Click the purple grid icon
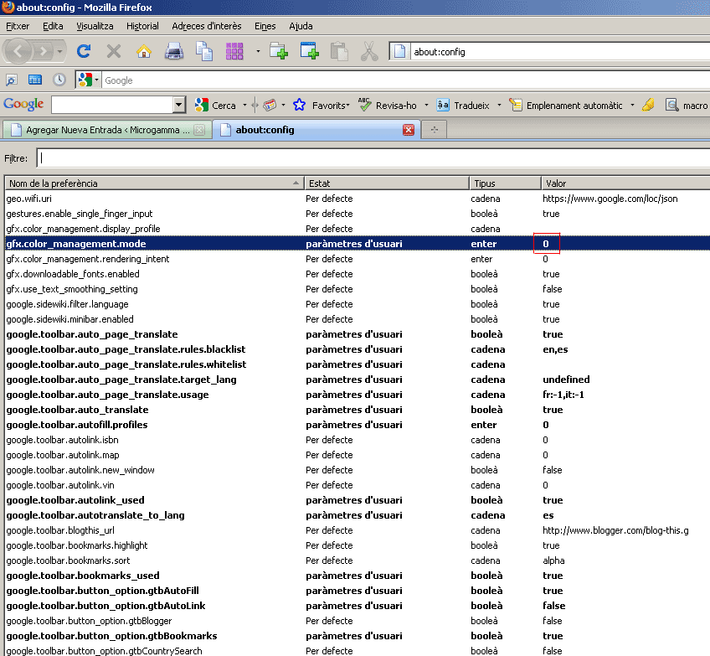The height and width of the screenshot is (656, 710). (234, 51)
